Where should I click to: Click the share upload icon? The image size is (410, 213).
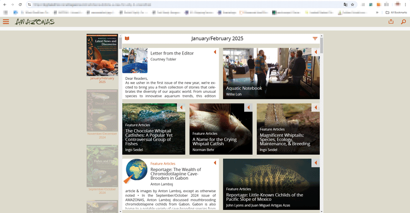point(391,21)
